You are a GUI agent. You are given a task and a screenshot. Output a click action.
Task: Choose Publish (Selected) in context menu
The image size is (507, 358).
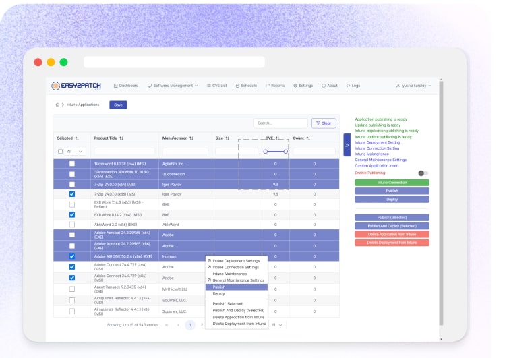point(237,304)
